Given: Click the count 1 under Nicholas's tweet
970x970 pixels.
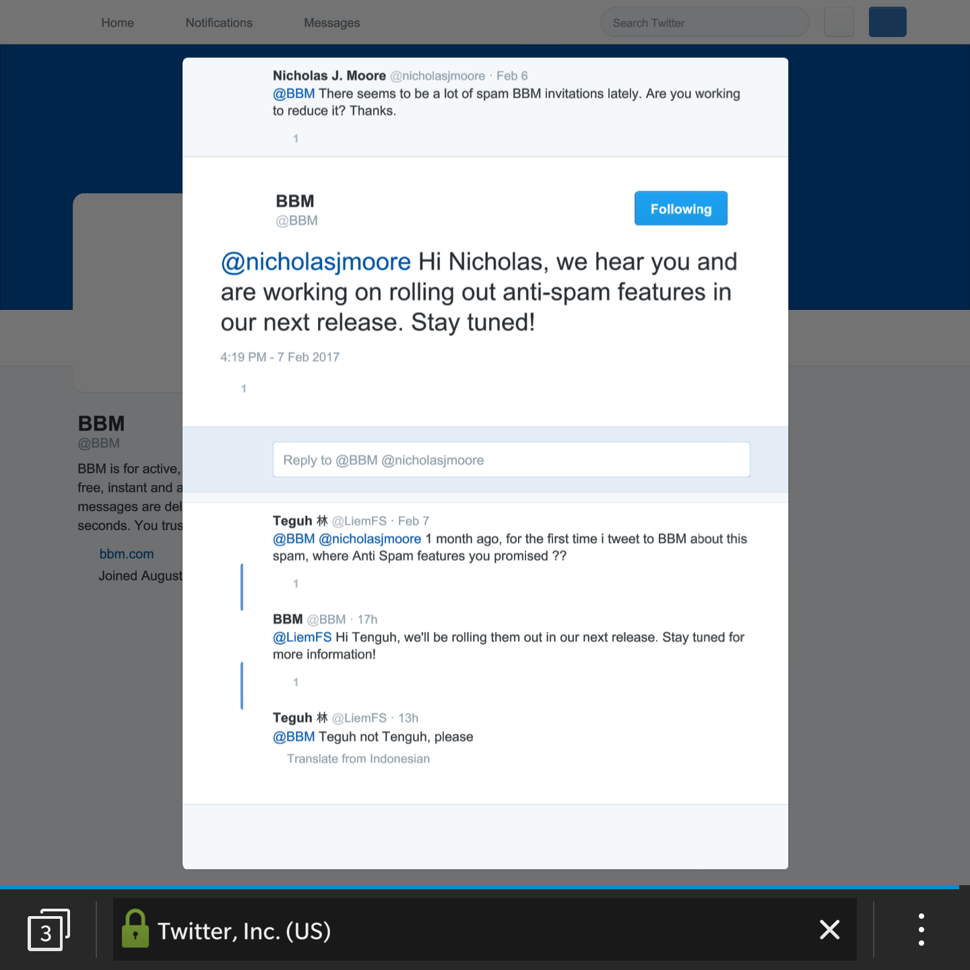Looking at the screenshot, I should (296, 138).
